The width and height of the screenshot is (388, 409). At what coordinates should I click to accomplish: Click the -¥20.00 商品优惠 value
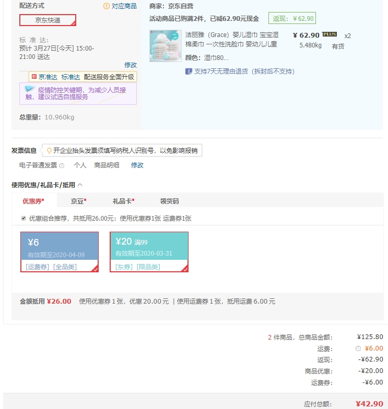[x=371, y=370]
